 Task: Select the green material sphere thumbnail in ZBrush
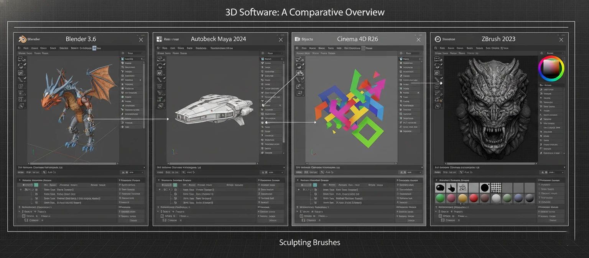[440, 198]
